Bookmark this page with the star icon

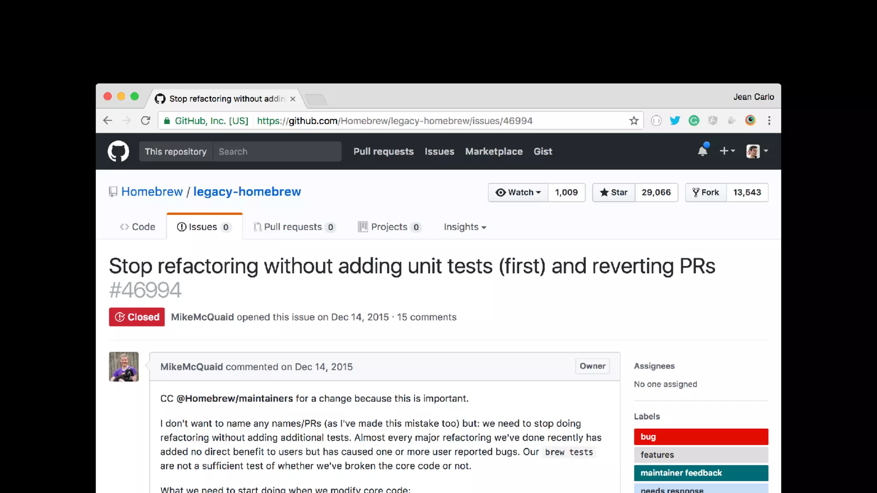click(634, 121)
